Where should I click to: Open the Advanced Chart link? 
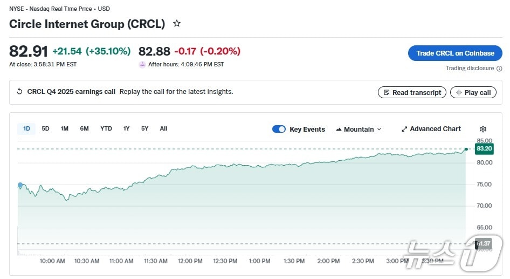tap(431, 129)
